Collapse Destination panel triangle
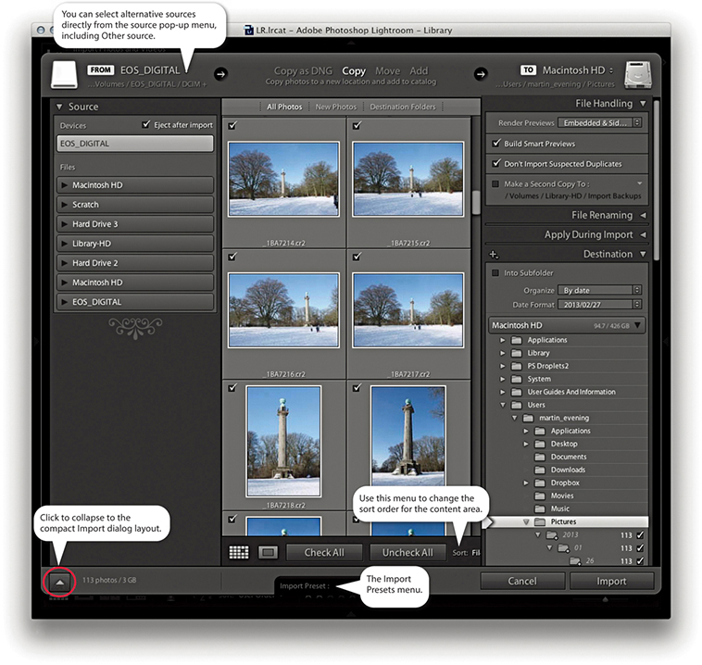Image resolution: width=702 pixels, height=665 pixels. (x=643, y=254)
